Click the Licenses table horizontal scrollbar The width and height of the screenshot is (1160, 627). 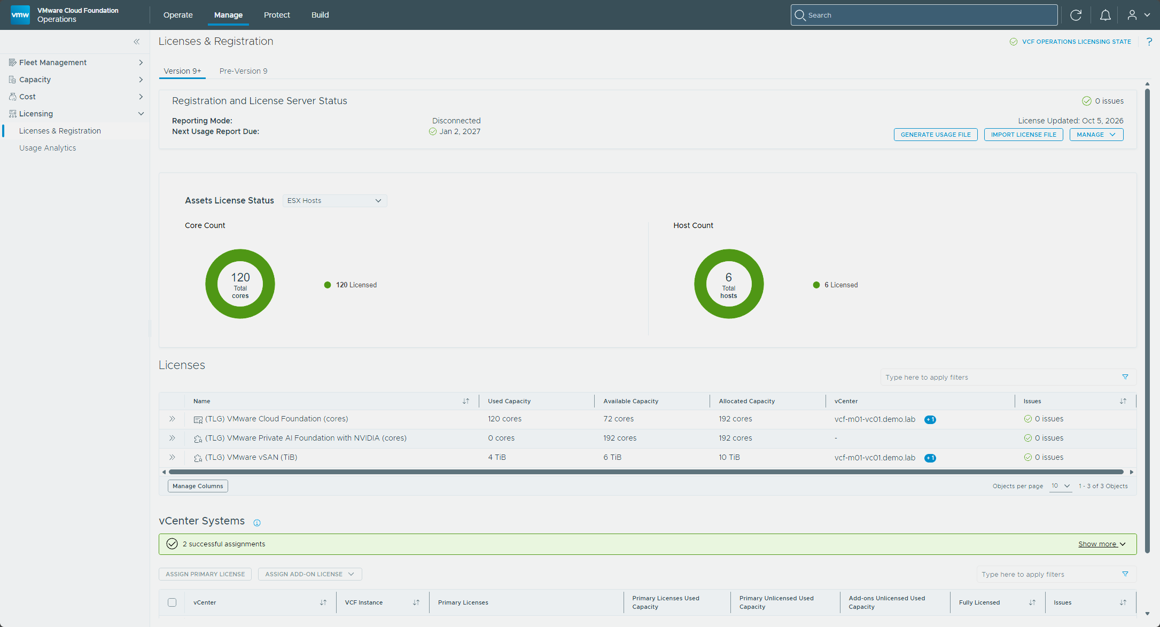[x=647, y=472]
